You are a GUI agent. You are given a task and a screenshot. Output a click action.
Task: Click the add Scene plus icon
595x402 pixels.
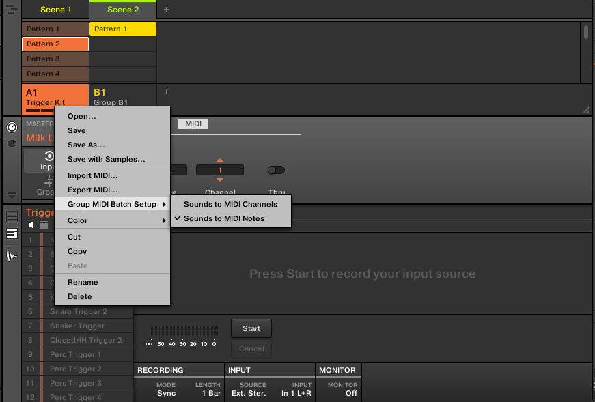click(x=166, y=10)
